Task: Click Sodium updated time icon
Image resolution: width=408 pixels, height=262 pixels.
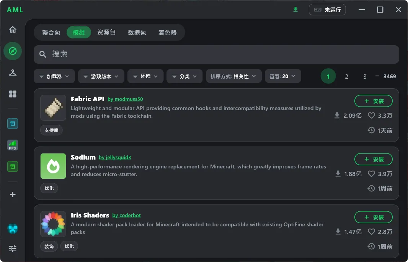Action: coord(371,188)
